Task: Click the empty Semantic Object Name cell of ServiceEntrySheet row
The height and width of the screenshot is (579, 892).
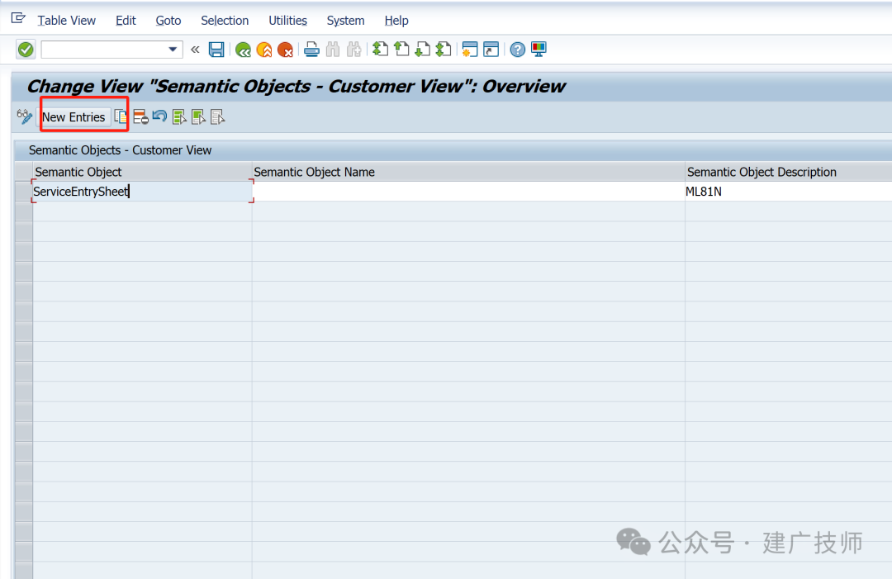Action: 469,191
